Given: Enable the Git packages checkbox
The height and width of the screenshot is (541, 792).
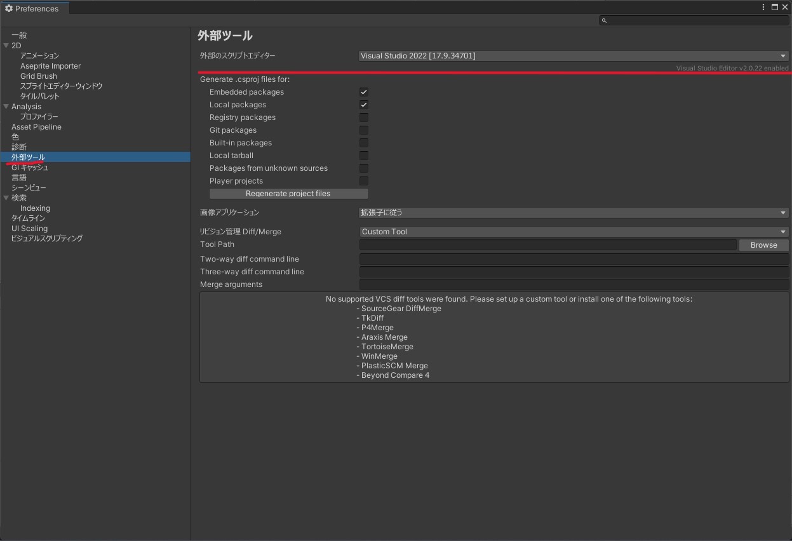Looking at the screenshot, I should [x=364, y=130].
